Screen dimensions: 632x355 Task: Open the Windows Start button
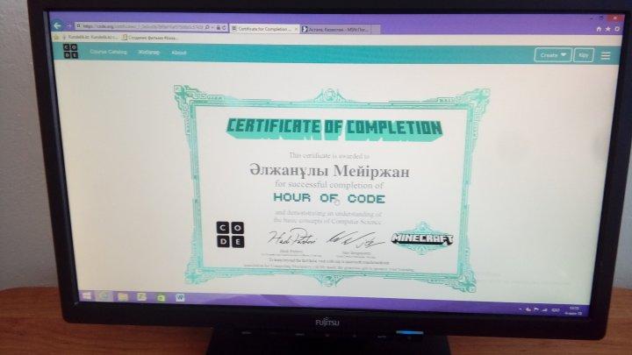tap(87, 296)
